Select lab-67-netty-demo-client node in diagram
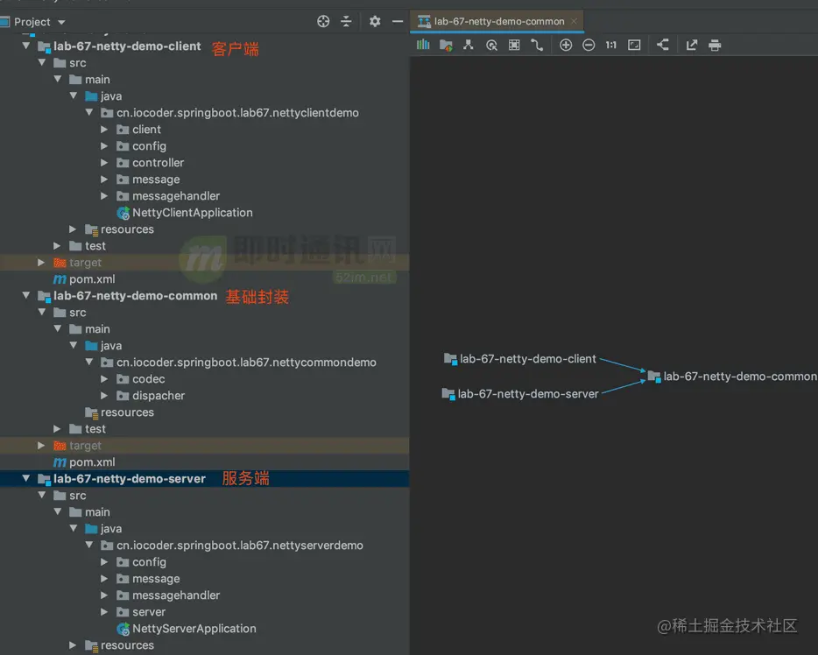The width and height of the screenshot is (818, 655). (519, 359)
